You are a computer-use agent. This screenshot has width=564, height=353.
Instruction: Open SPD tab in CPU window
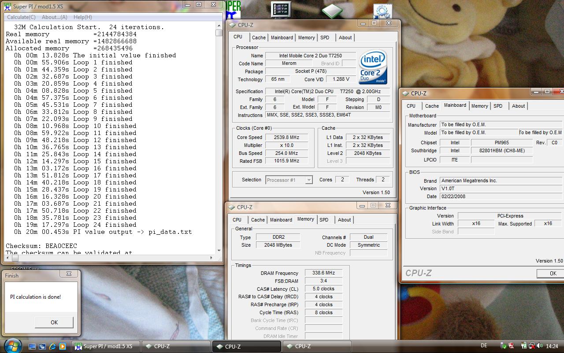point(325,38)
